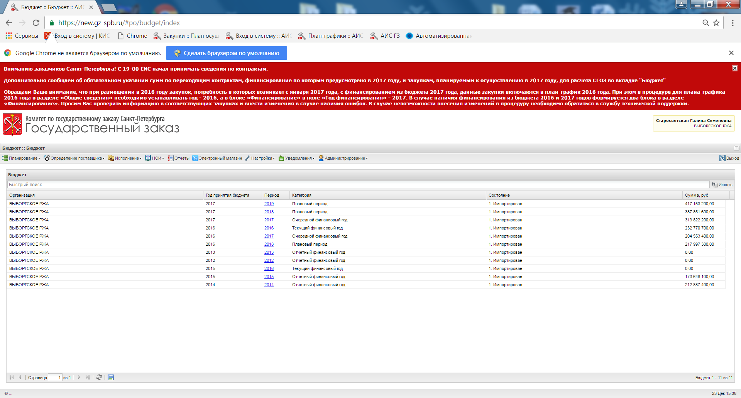Open the Закупки :: План bookmark
The width and height of the screenshot is (741, 398).
[186, 36]
